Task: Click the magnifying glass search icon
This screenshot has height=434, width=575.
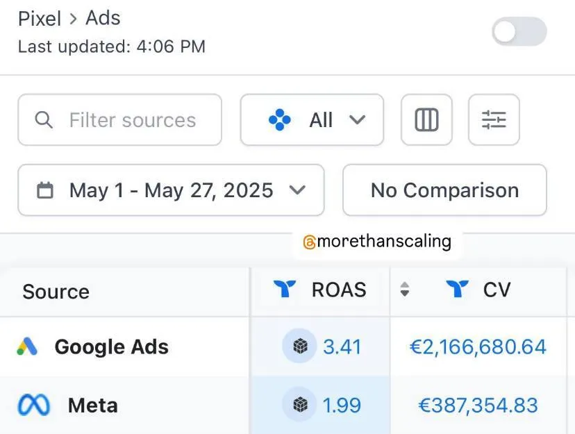Action: coord(44,120)
